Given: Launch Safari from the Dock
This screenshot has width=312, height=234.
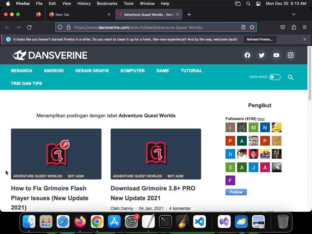Looking at the screenshot, I should pos(63,222).
